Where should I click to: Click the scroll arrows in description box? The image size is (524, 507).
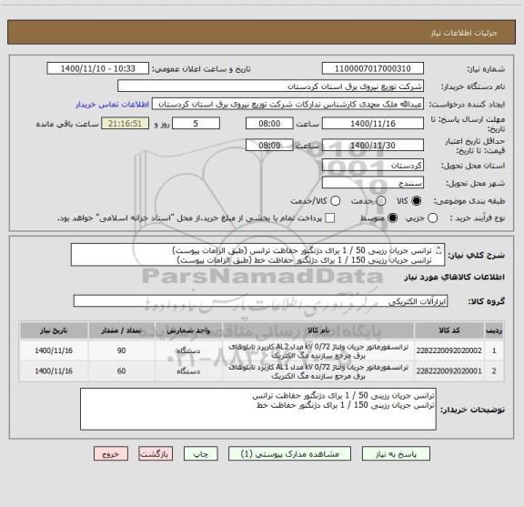coord(438,250)
